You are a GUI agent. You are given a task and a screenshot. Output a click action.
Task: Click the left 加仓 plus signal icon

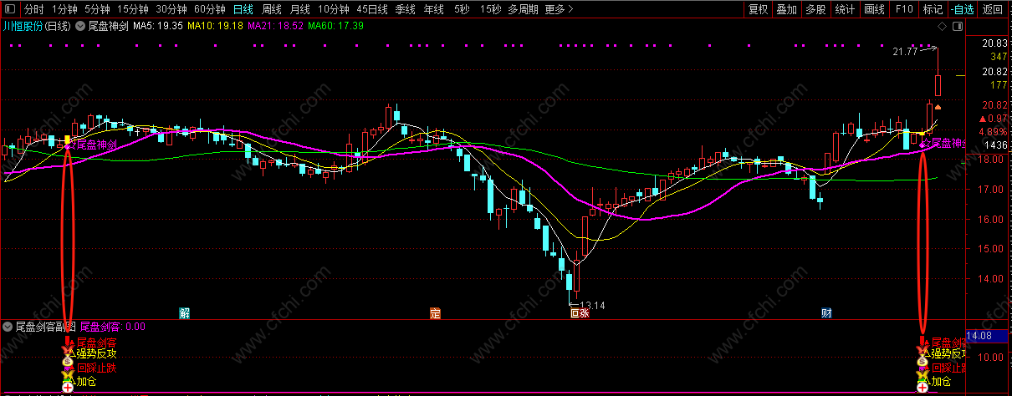coord(68,387)
